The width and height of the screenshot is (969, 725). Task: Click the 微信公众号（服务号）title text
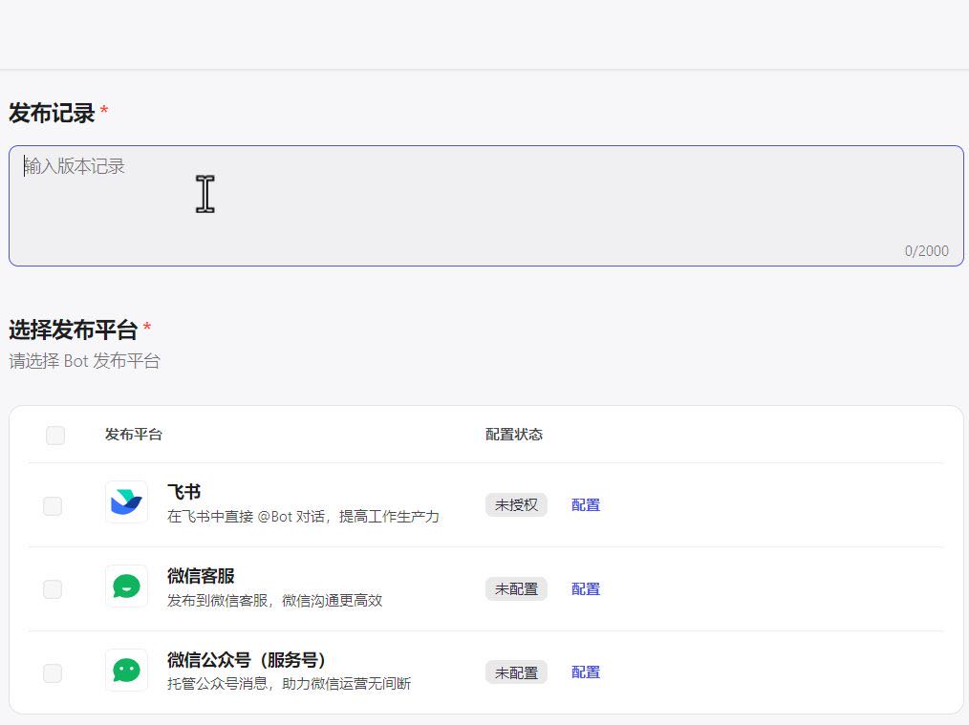(248, 660)
